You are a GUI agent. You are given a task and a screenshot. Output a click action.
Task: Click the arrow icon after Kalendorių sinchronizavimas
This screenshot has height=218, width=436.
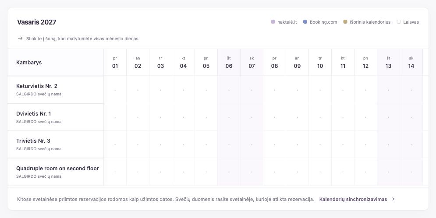392,199
